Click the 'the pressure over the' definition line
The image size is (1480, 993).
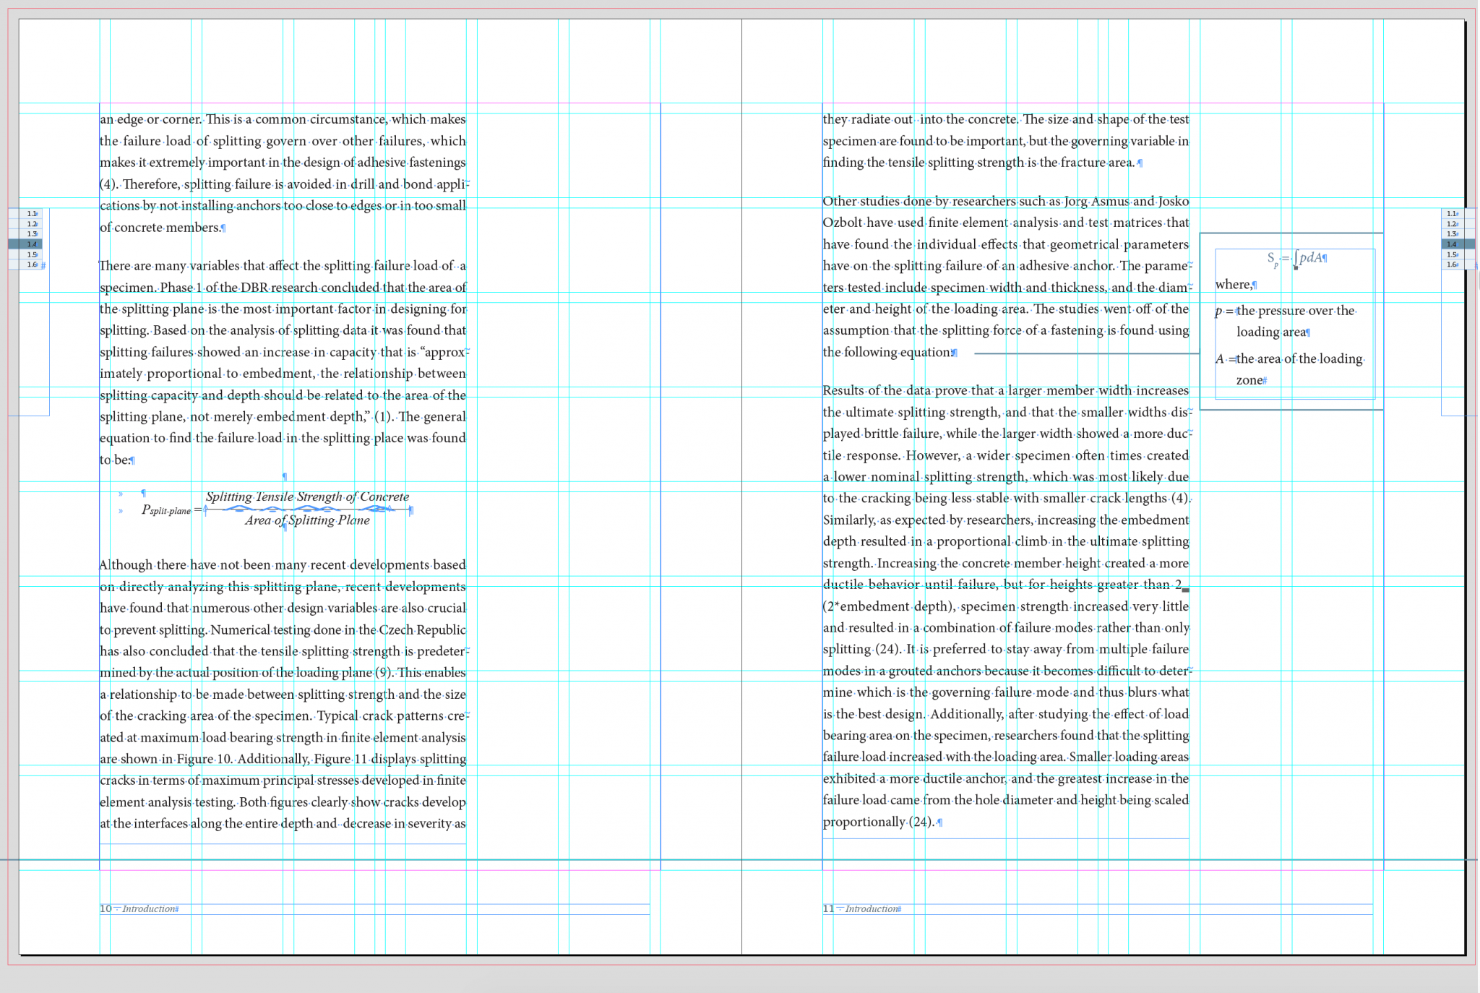pyautogui.click(x=1295, y=311)
